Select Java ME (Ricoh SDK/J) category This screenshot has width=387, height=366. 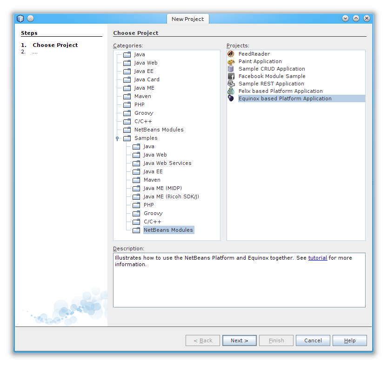tap(171, 196)
